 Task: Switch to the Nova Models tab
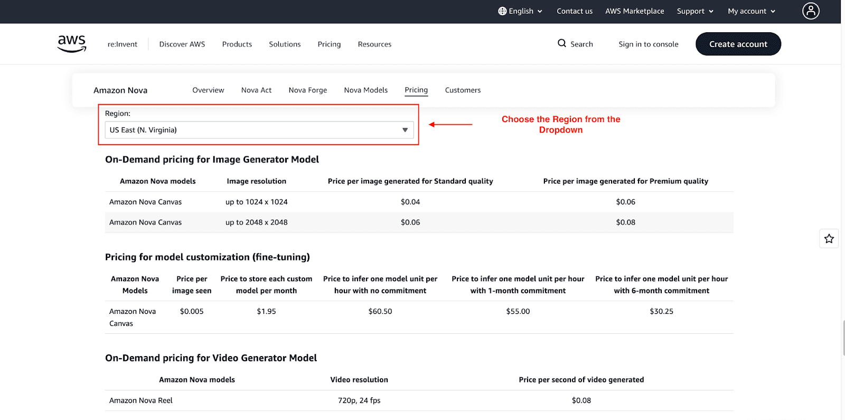coord(366,90)
